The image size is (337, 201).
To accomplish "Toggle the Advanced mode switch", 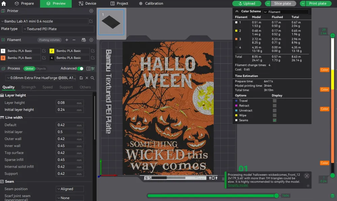I will 81,69.
